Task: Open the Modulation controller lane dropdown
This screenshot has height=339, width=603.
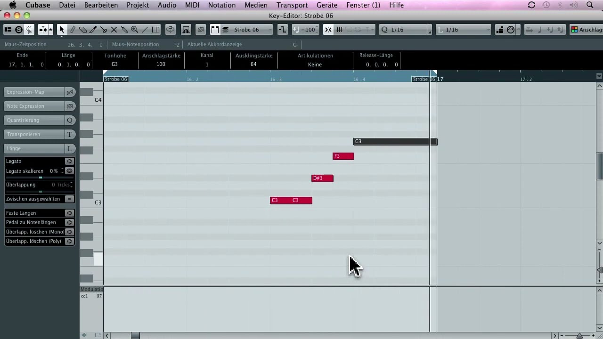Action: click(91, 289)
